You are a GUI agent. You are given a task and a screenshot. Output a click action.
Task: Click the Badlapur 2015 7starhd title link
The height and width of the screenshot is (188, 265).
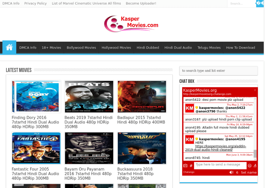click(x=141, y=120)
